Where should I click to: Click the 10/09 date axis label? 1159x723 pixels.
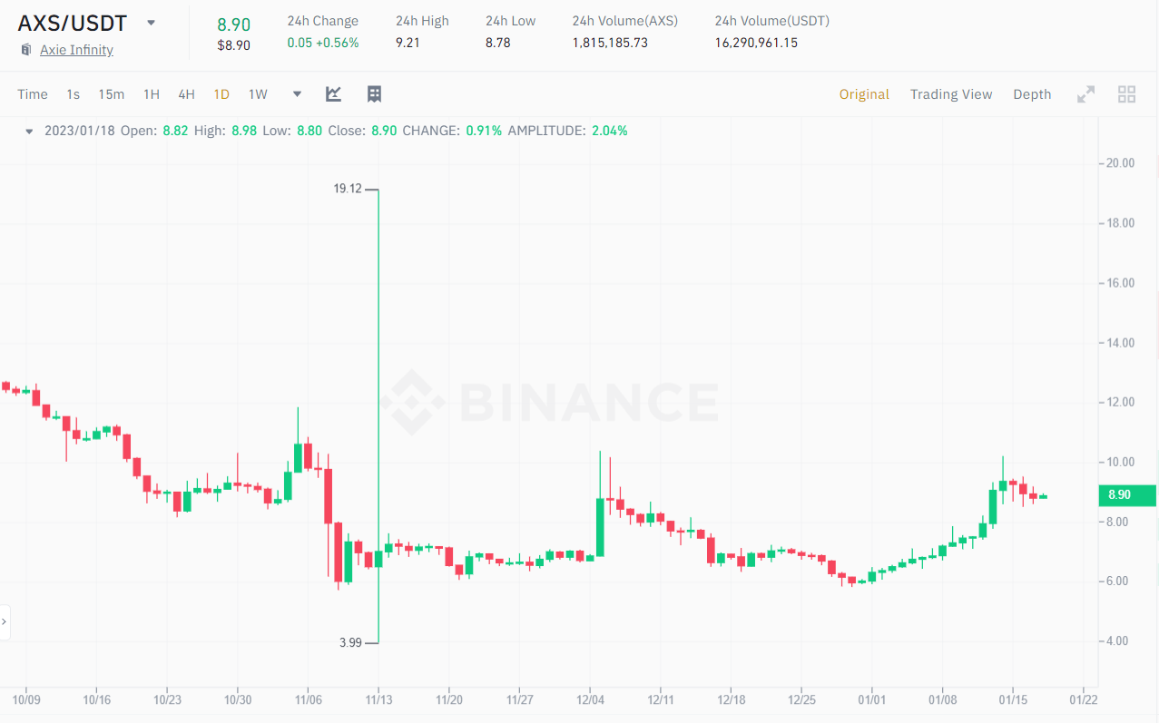tap(26, 699)
